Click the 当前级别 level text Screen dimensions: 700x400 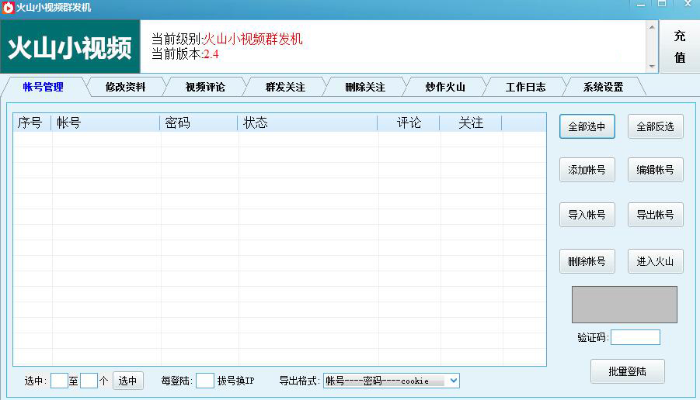click(x=227, y=40)
